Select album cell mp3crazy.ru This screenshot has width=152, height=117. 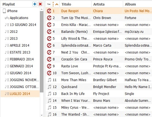pos(134,32)
